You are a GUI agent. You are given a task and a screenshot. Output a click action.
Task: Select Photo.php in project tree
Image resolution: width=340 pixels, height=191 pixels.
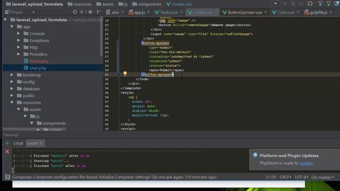pyautogui.click(x=39, y=61)
